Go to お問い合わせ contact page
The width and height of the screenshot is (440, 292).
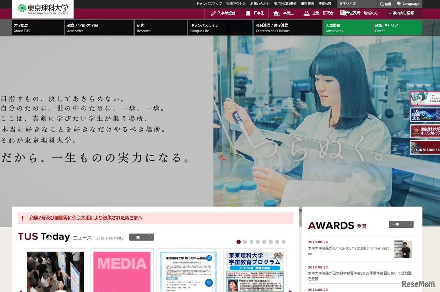point(260,4)
